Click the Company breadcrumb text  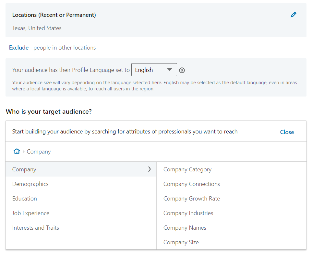39,152
